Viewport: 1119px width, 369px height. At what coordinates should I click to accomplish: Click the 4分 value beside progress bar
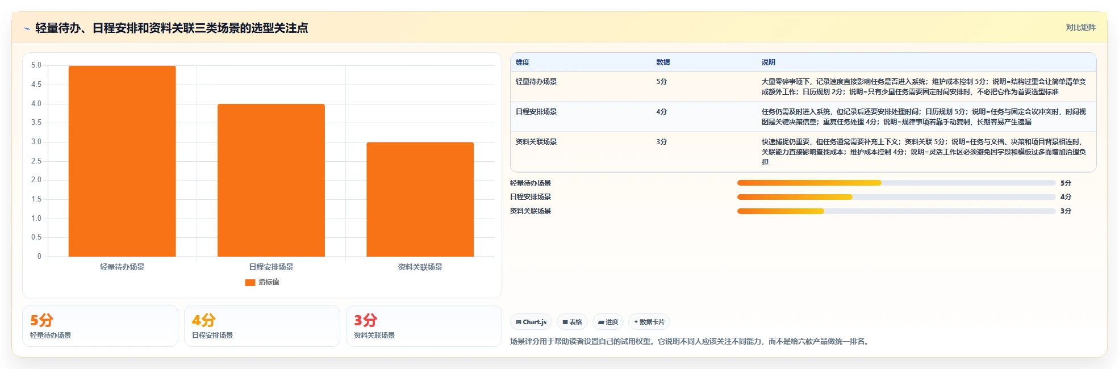[1066, 197]
